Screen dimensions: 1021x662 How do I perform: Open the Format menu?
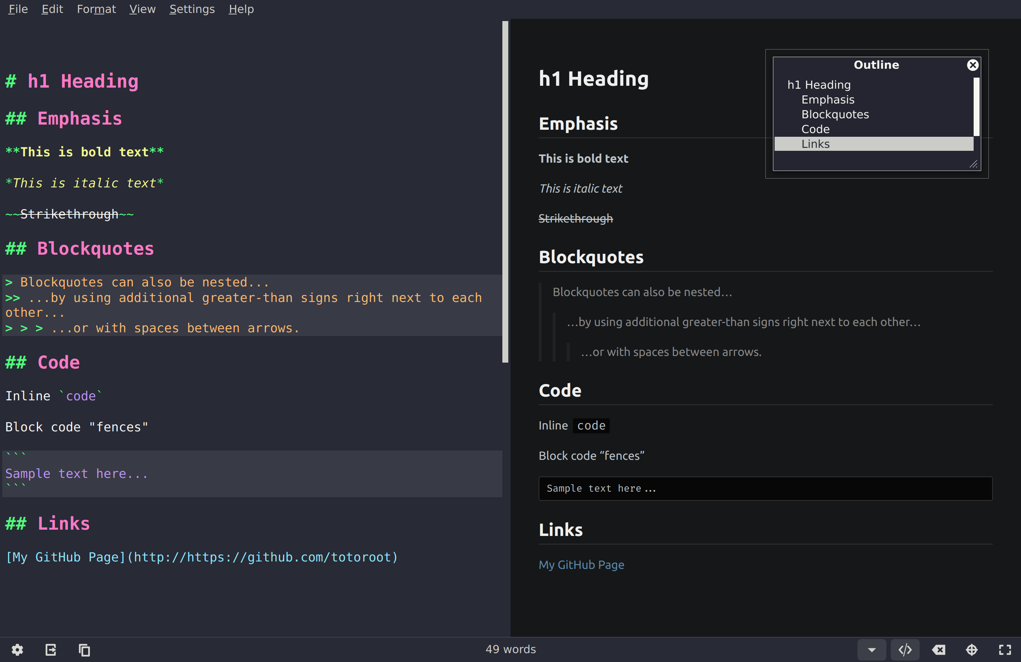(96, 9)
